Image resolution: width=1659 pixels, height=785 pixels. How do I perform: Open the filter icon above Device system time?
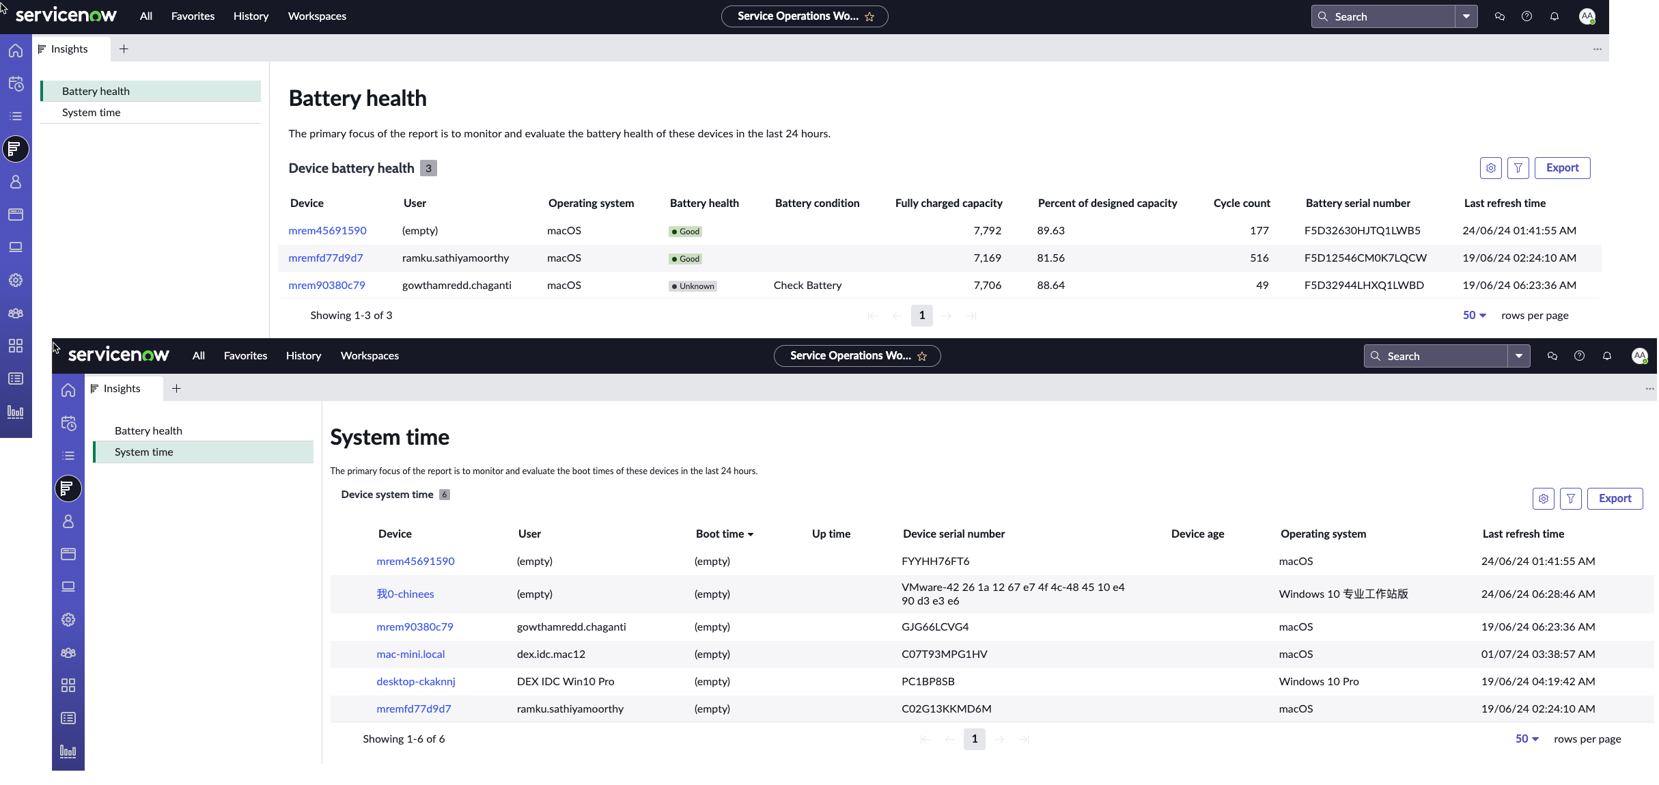pyautogui.click(x=1571, y=499)
